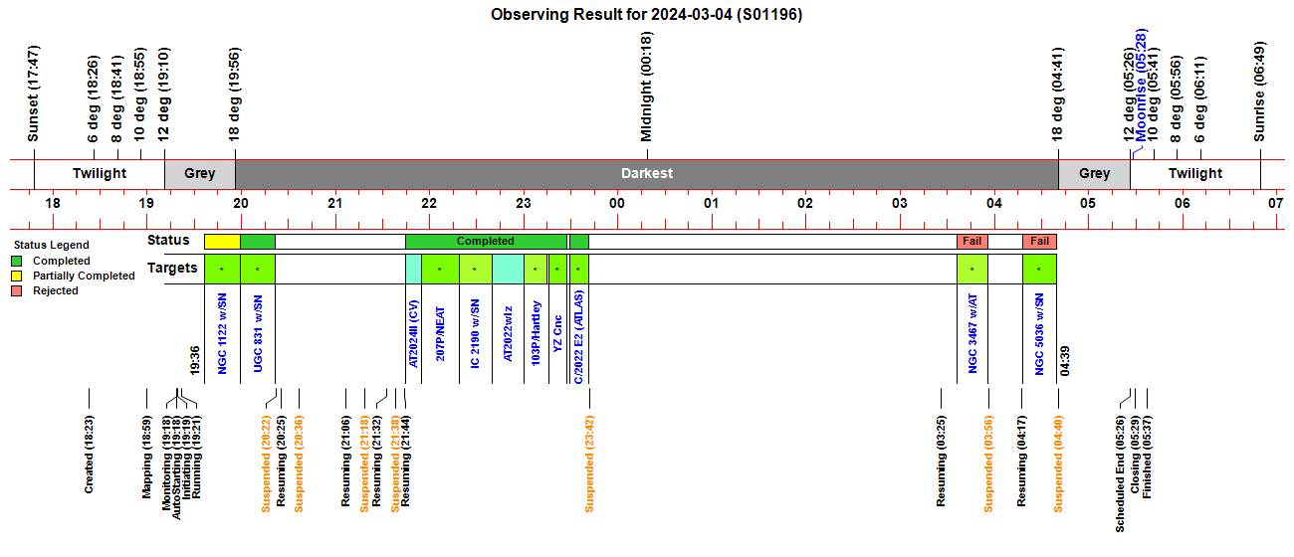Screen dimensions: 1294x557
Task: Click the YZ Cnc target label
Action: tap(557, 333)
